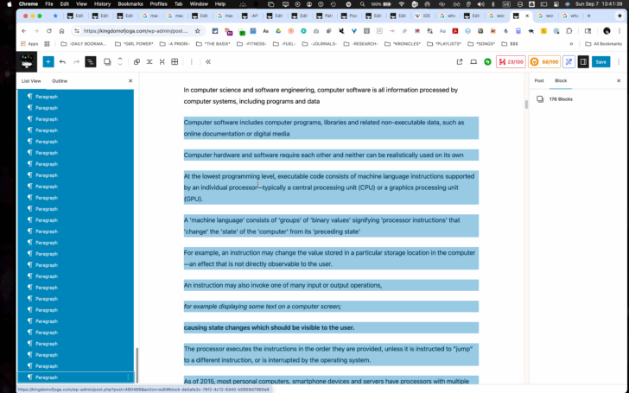The width and height of the screenshot is (629, 393).
Task: Click the grid layout icon in toolbar
Action: coord(175,62)
